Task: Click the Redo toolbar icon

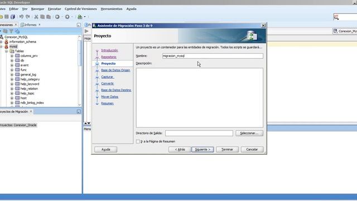Action: coord(28,17)
